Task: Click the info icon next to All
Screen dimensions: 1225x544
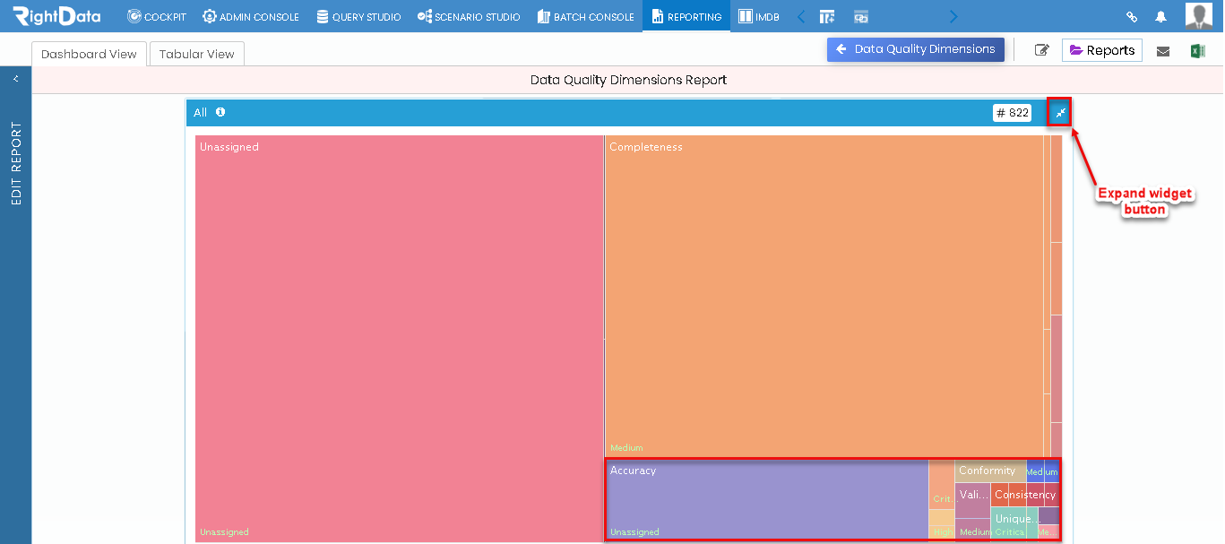Action: (220, 112)
